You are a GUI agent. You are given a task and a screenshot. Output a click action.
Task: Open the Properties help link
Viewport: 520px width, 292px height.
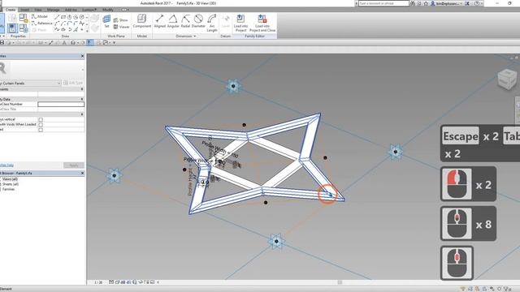6,165
